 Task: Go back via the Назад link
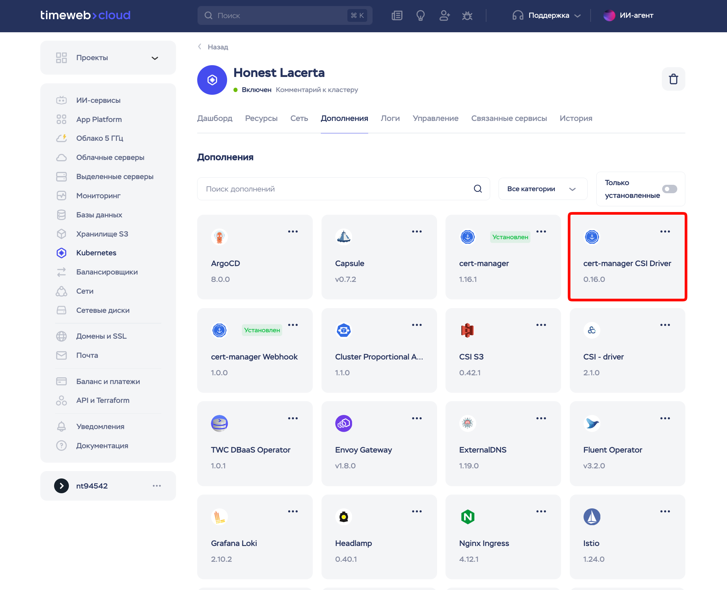click(x=213, y=47)
